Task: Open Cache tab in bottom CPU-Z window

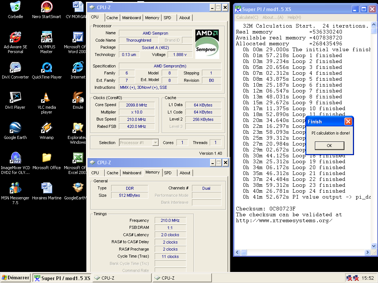Action: pos(112,173)
